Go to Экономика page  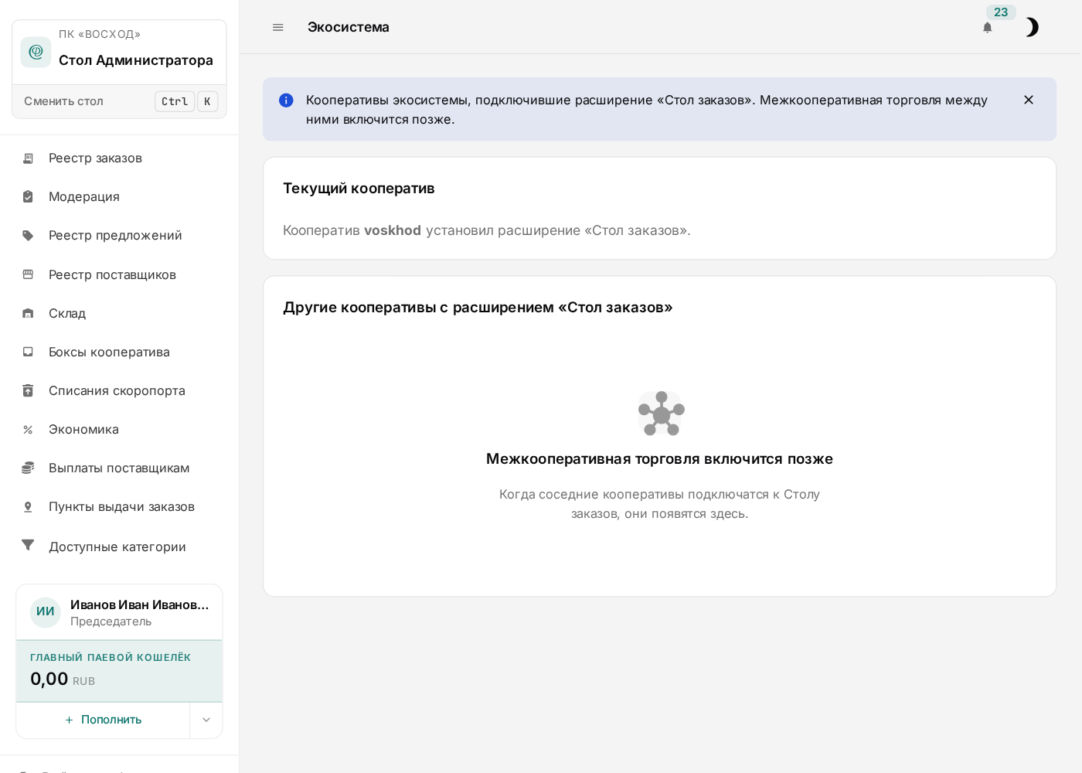(119, 429)
